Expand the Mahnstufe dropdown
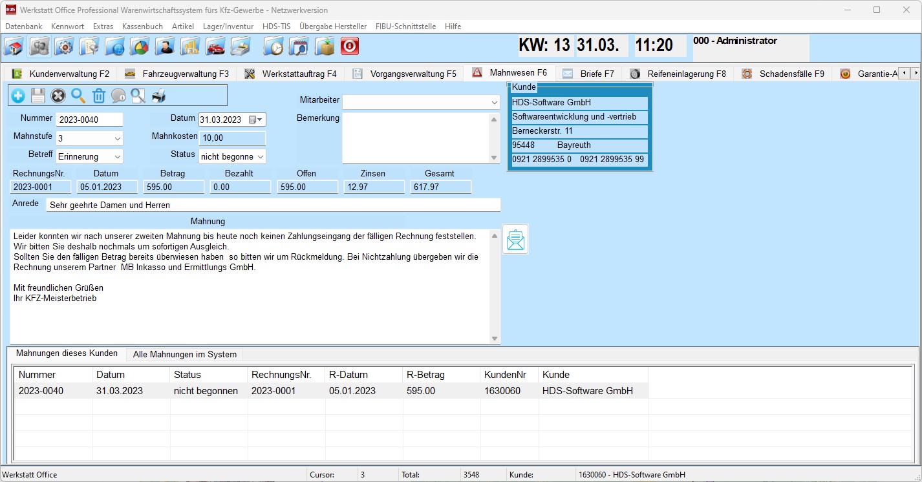Screen dimensions: 922x482 click(117, 138)
